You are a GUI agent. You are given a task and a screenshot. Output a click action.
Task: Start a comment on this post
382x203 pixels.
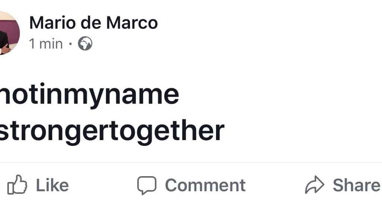191,185
